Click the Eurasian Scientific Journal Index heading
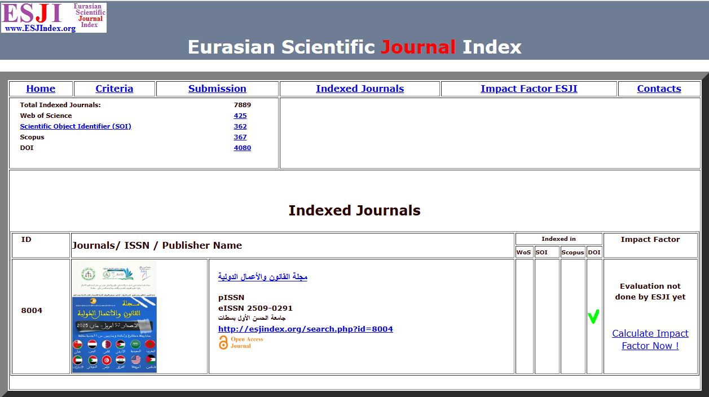709x397 pixels. point(354,47)
